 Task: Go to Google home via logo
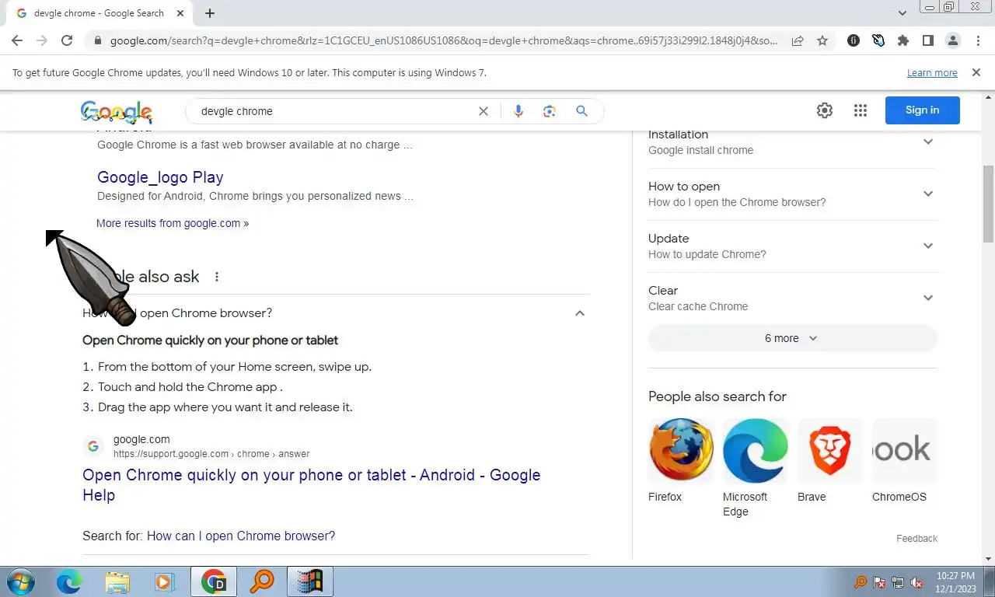click(x=117, y=112)
